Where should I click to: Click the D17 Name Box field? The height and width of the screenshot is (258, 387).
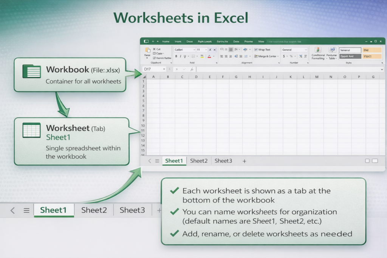coord(152,70)
